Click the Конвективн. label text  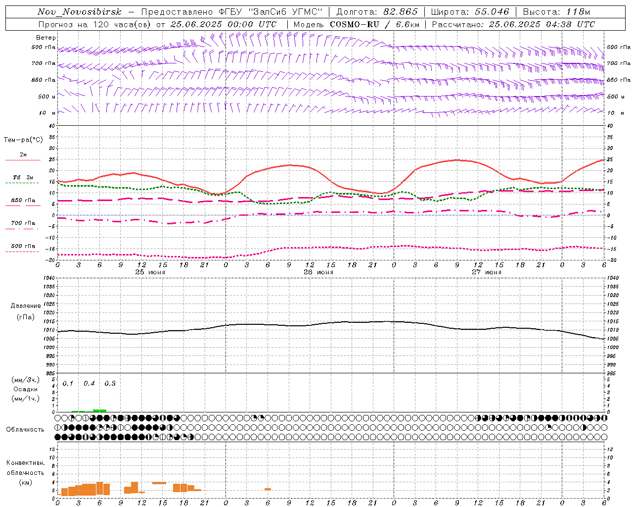[26, 463]
